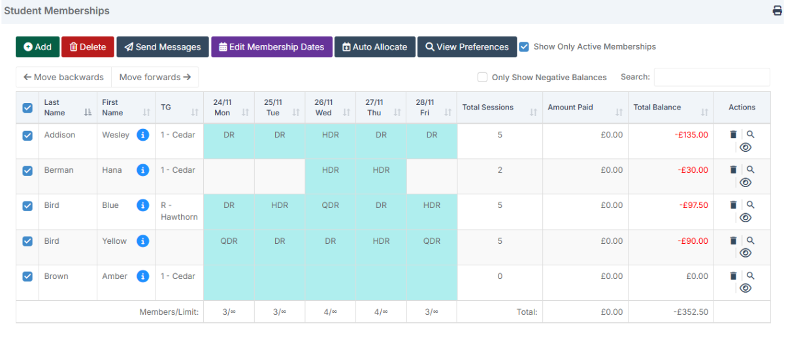The image size is (786, 337).
Task: Click magnifier icon in Berman's actions
Action: coord(751,169)
